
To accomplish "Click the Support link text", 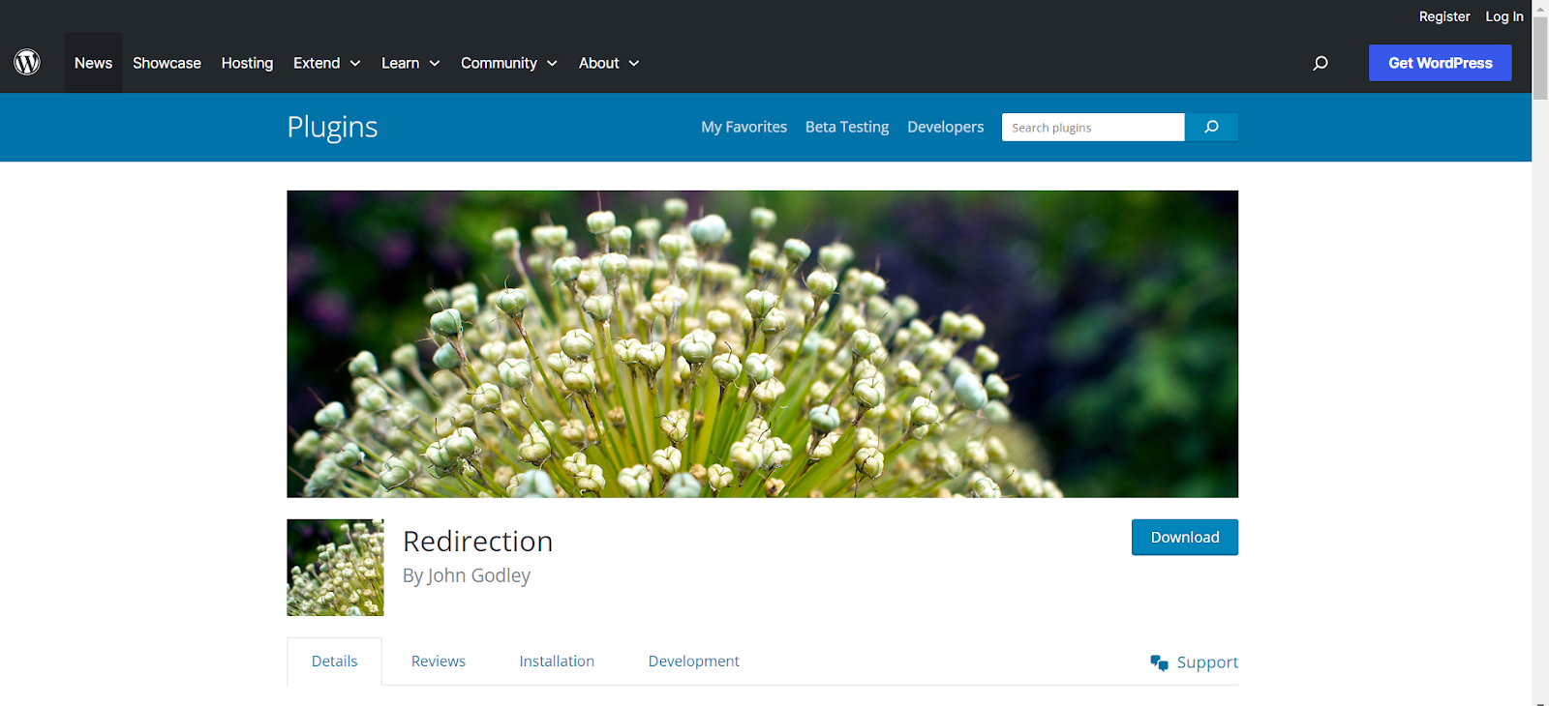I will tap(1207, 662).
